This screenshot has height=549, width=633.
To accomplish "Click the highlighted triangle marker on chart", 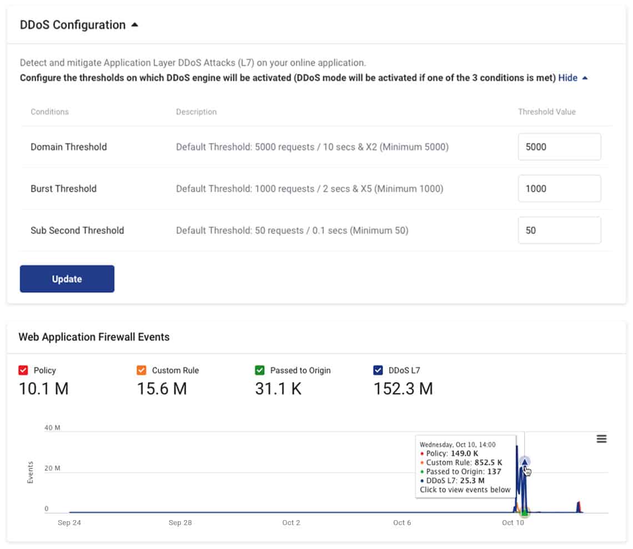I will pos(525,462).
